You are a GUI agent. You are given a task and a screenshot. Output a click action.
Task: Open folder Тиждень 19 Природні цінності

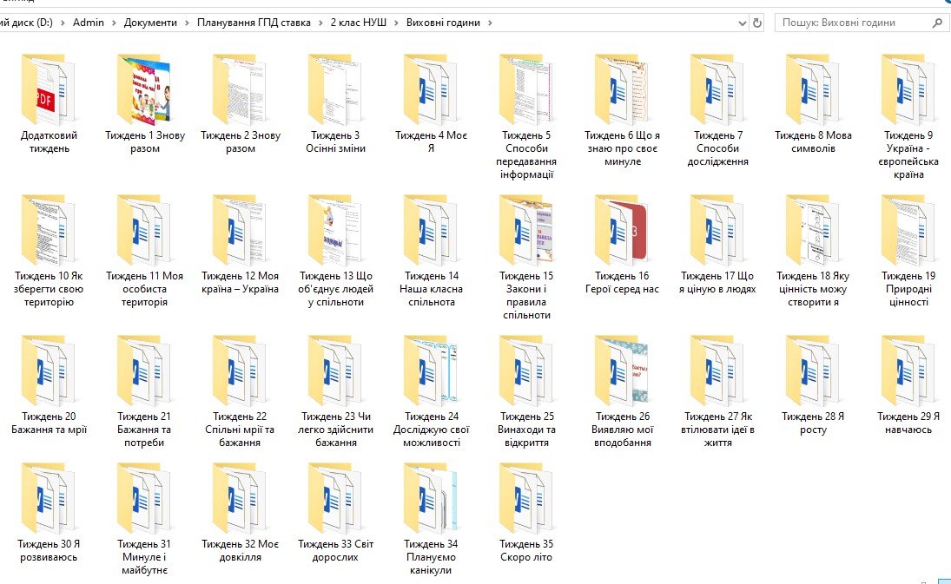(908, 232)
